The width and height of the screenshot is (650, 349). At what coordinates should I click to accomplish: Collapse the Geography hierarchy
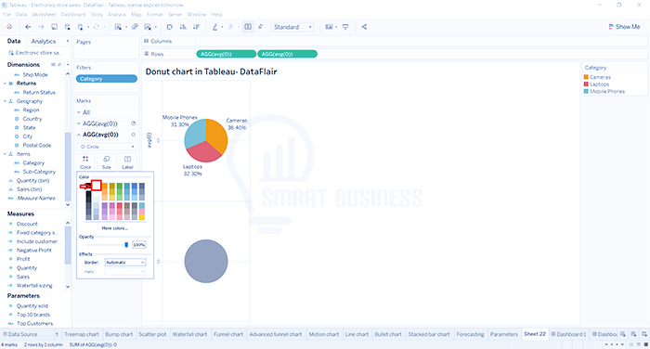pyautogui.click(x=5, y=101)
